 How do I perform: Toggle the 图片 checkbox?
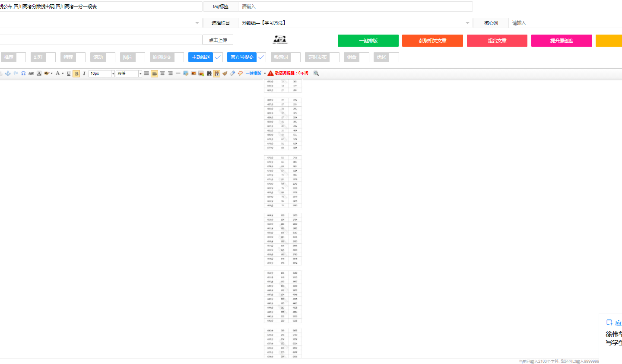[140, 57]
